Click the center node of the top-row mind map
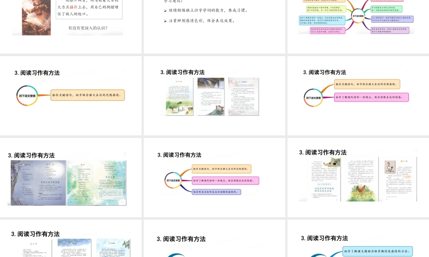This screenshot has width=429, height=257. 358,16
